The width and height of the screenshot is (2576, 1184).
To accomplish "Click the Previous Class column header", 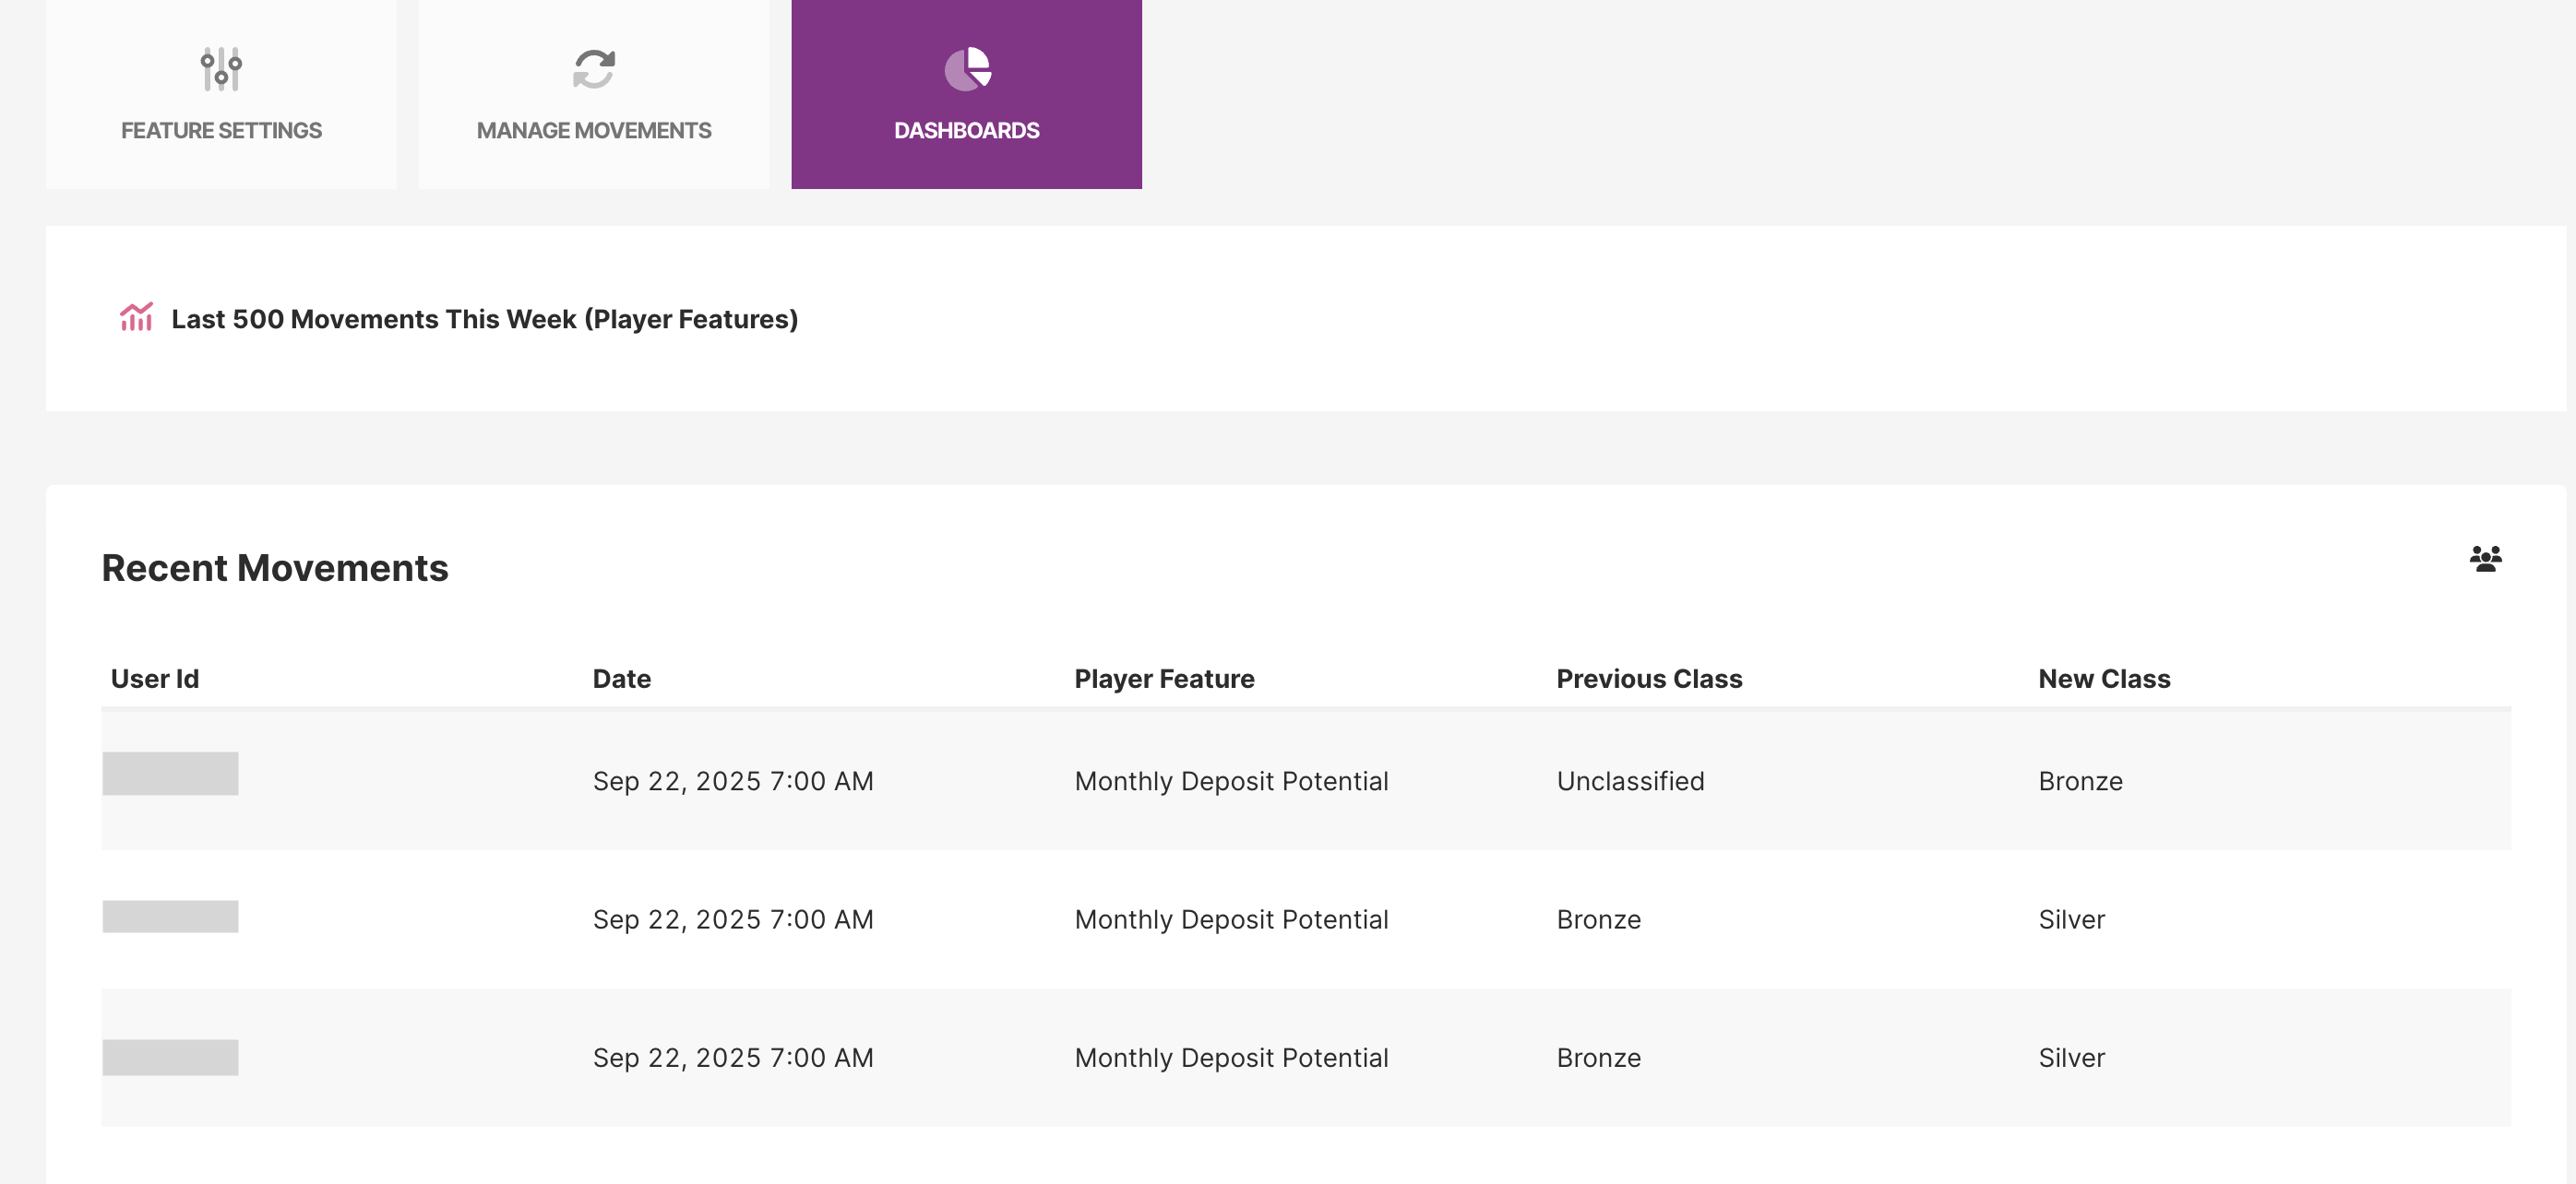I will [x=1649, y=679].
